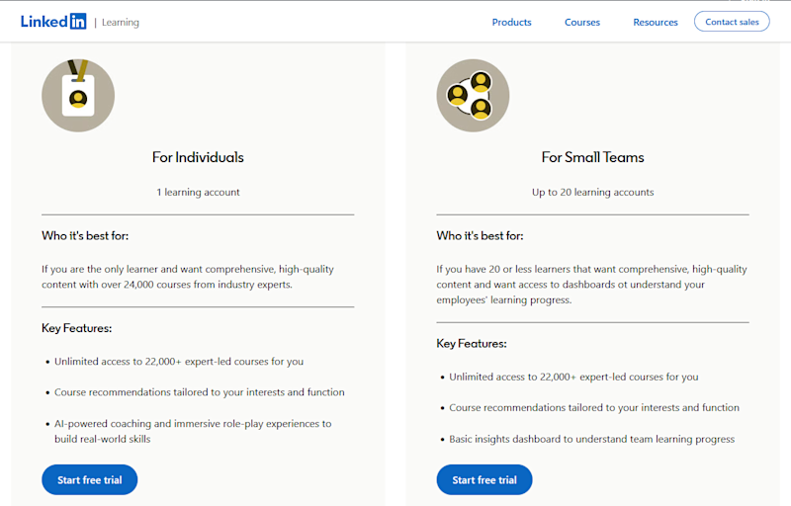This screenshot has width=791, height=506.
Task: Select the For Individuals heading
Action: click(198, 157)
